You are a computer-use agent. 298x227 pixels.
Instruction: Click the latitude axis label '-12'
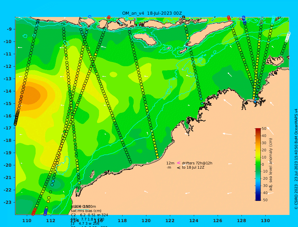8,67
